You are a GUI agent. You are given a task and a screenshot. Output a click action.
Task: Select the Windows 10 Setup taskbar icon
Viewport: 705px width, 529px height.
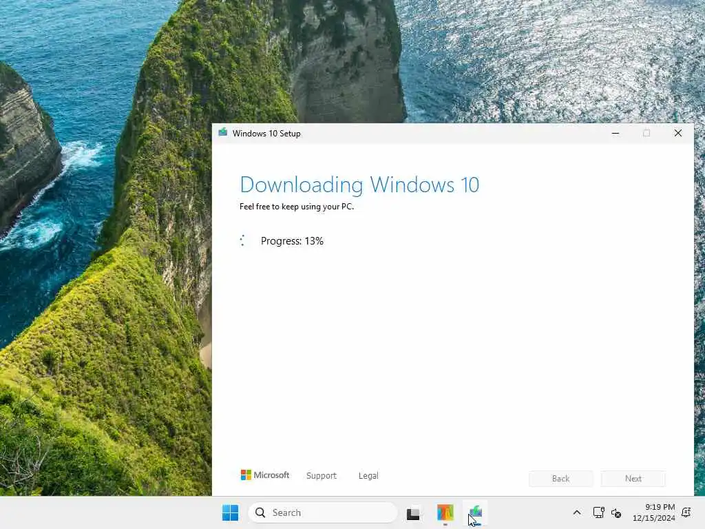[476, 512]
